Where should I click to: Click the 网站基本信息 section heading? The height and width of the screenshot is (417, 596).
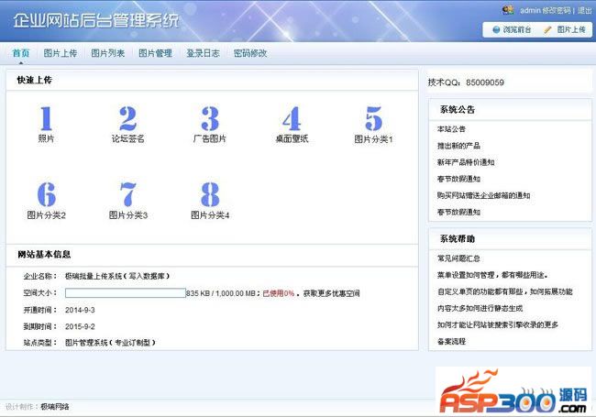click(x=44, y=255)
